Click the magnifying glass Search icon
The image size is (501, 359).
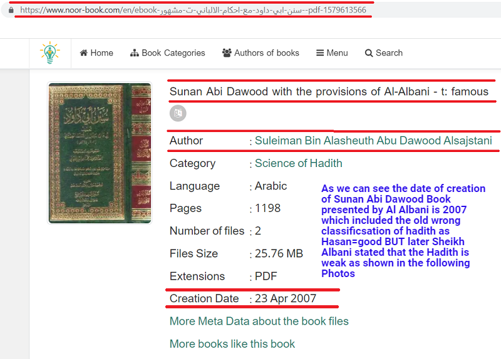(x=369, y=53)
